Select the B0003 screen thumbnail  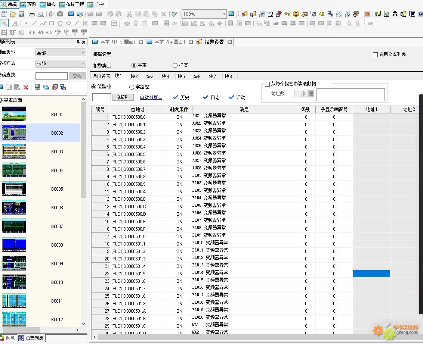coord(14,151)
